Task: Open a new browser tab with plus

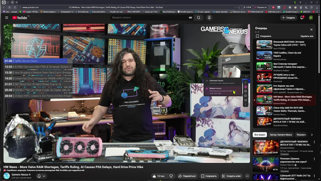Action: (x=17, y=2)
